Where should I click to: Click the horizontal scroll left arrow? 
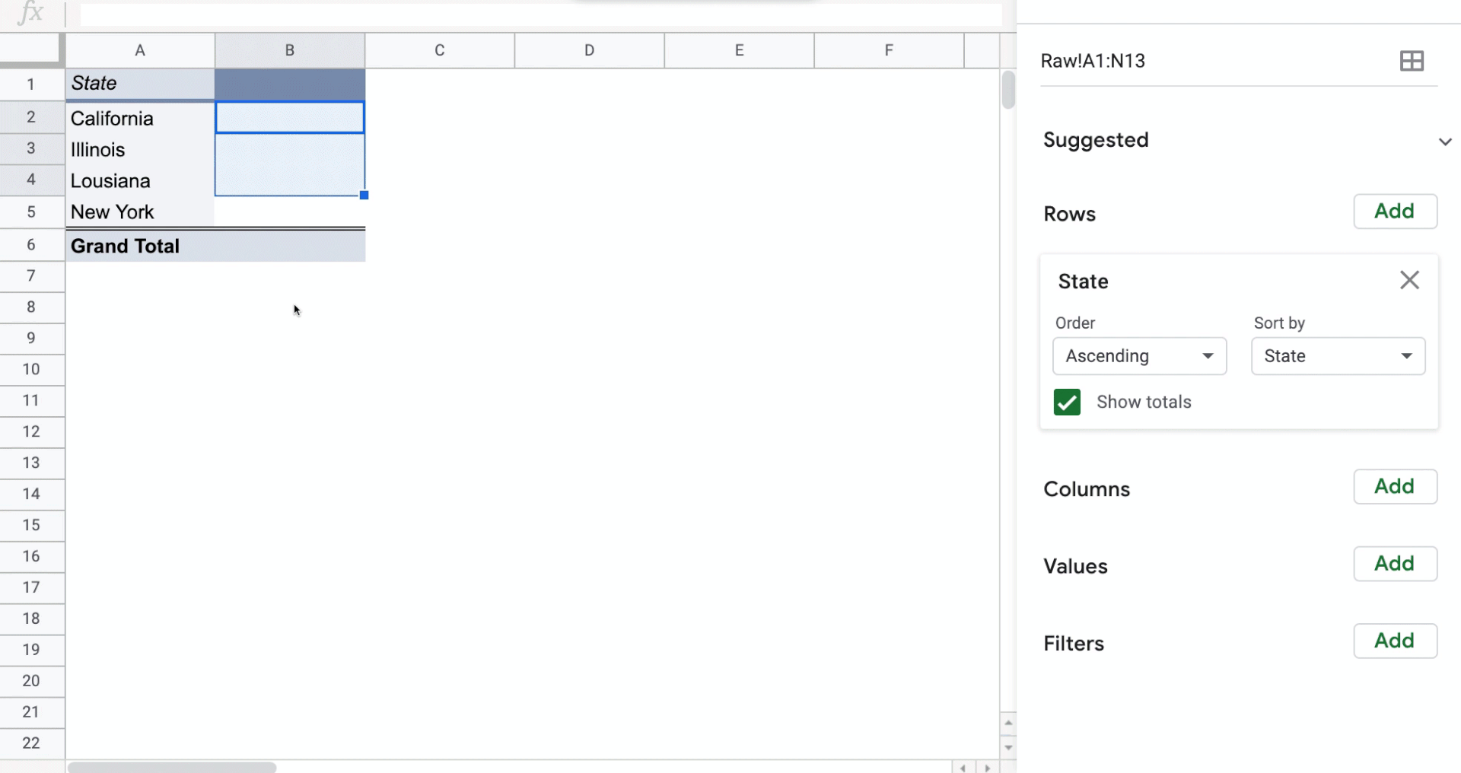click(963, 768)
